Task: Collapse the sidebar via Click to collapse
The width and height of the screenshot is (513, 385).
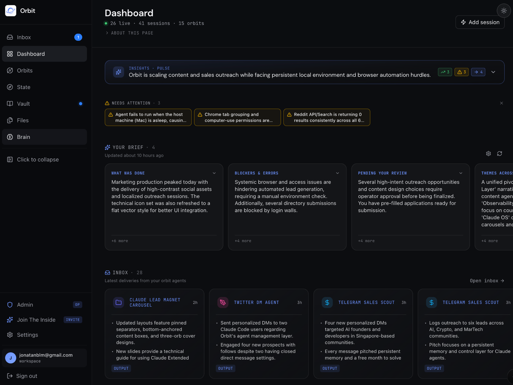Action: click(x=44, y=159)
